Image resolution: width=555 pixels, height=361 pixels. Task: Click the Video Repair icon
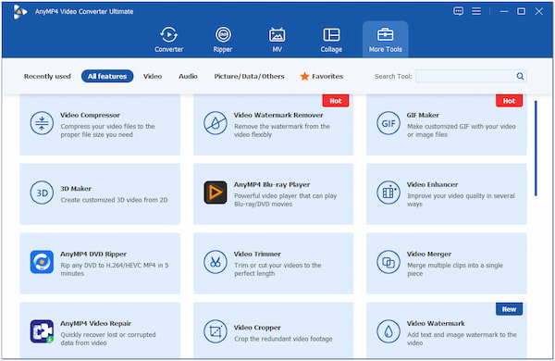42,331
